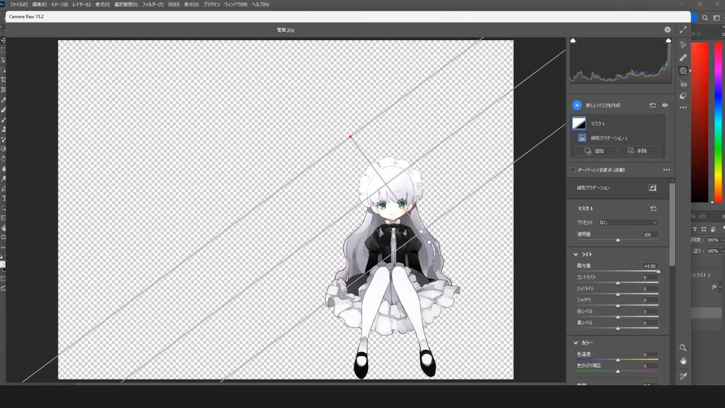Viewport: 725px width, 408px height.
Task: Select Photoshop Crop tool
Action: tap(3, 79)
